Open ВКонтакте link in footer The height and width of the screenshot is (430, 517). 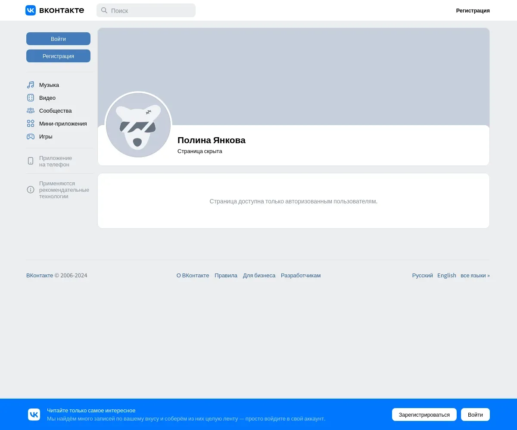[40, 276]
